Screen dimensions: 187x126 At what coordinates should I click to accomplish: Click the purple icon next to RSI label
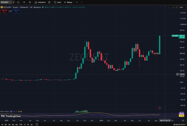coord(11,112)
